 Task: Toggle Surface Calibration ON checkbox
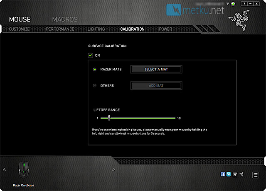point(90,56)
